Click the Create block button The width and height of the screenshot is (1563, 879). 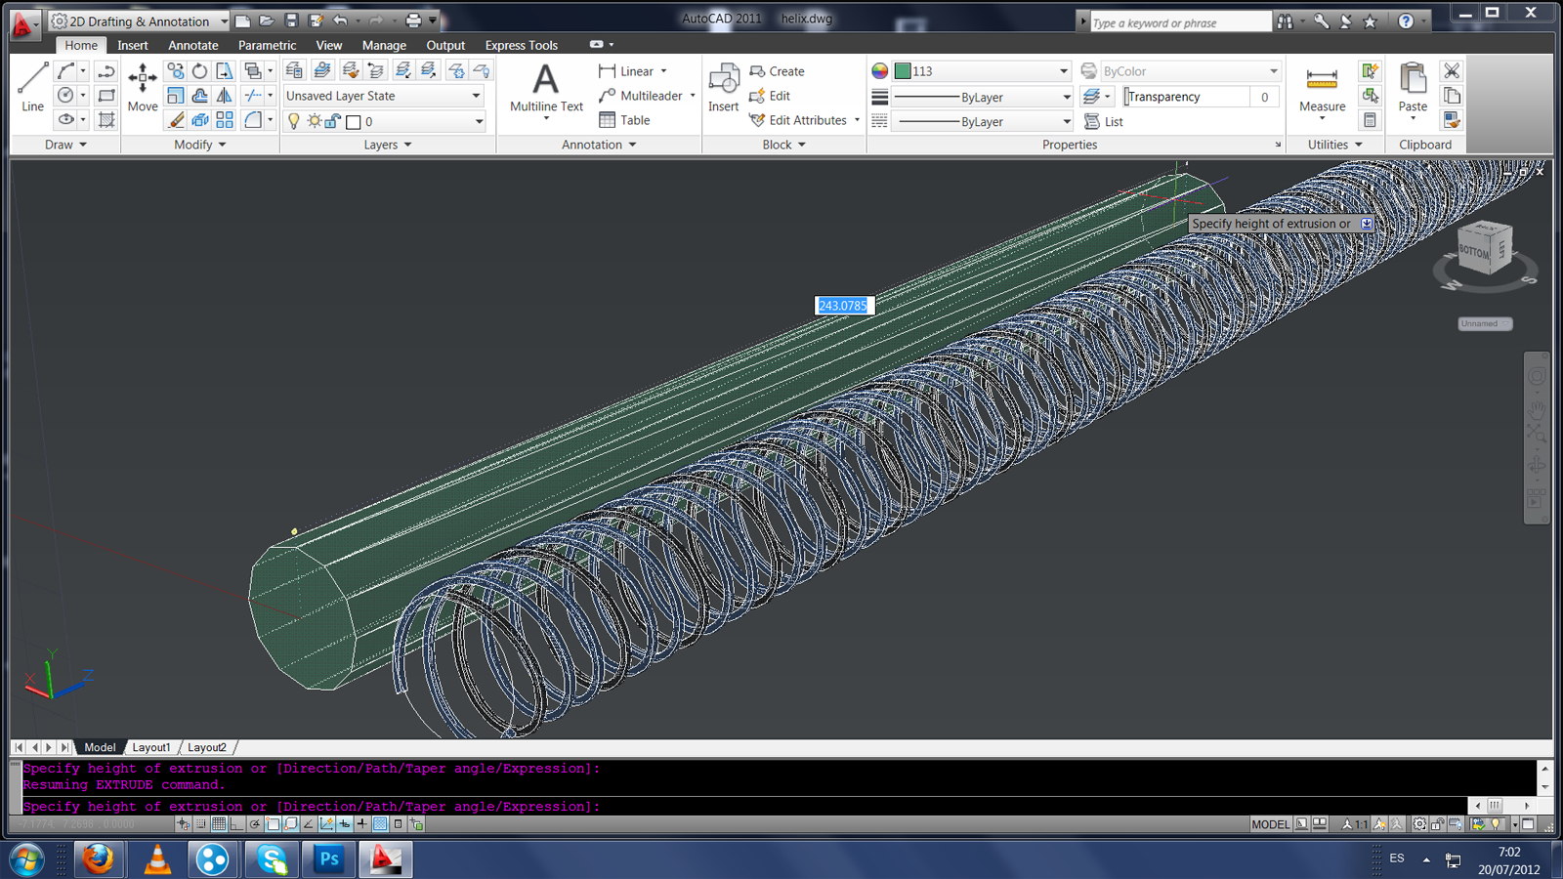coord(778,71)
